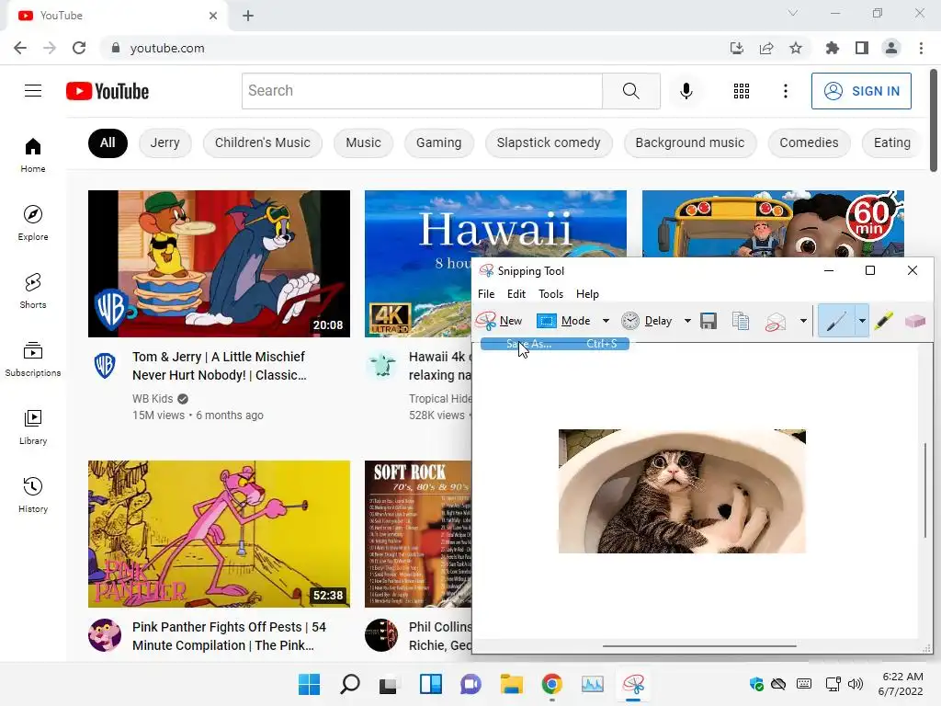Click the captured cat snip image

click(x=682, y=491)
